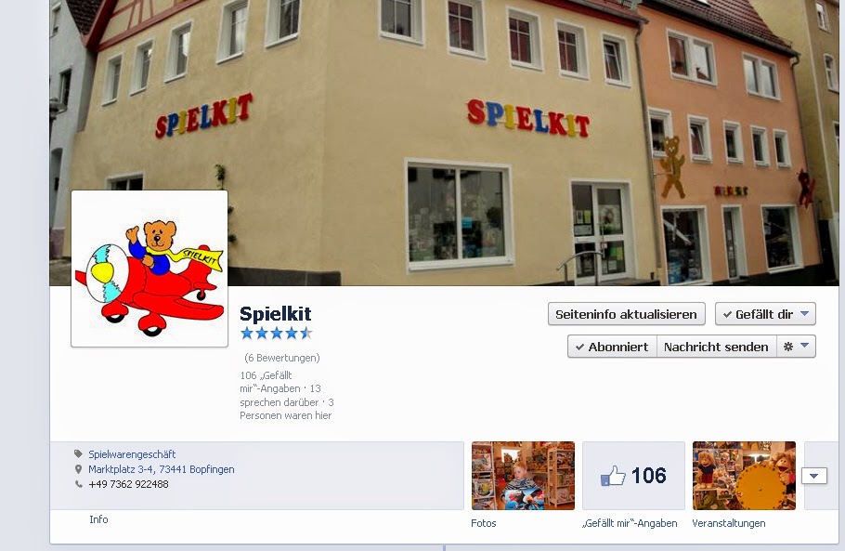Screen dimensions: 845x551
Task: Open dropdown arrow beside the gear icon
Action: tap(804, 347)
